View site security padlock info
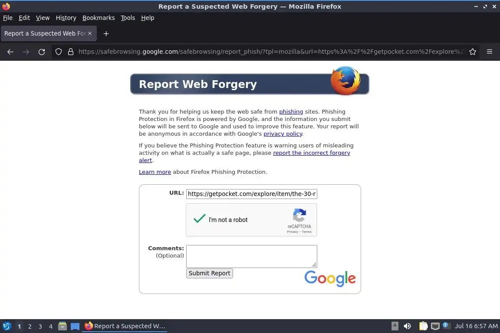 71,52
